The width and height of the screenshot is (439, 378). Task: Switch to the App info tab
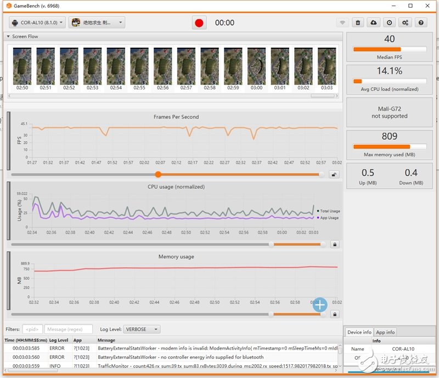pos(385,332)
